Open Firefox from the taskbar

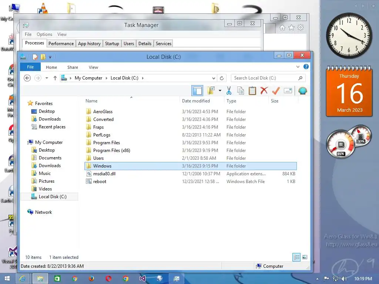(91, 278)
